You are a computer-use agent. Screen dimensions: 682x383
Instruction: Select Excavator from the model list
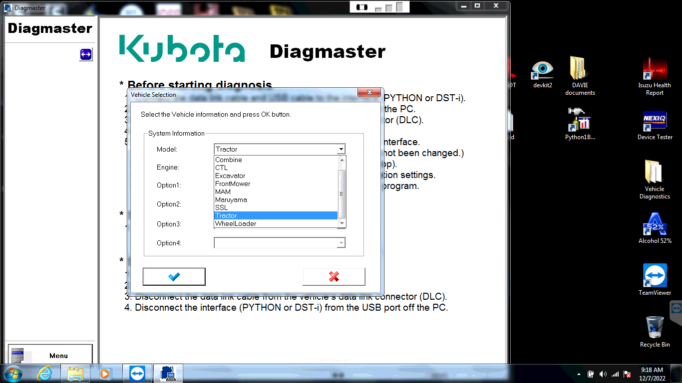pos(230,176)
